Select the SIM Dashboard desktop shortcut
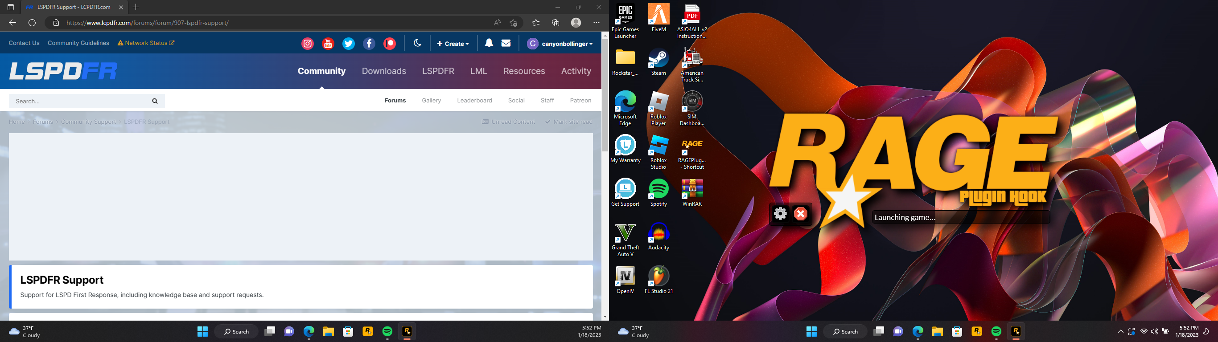Screen dimensions: 1218x342 692,109
